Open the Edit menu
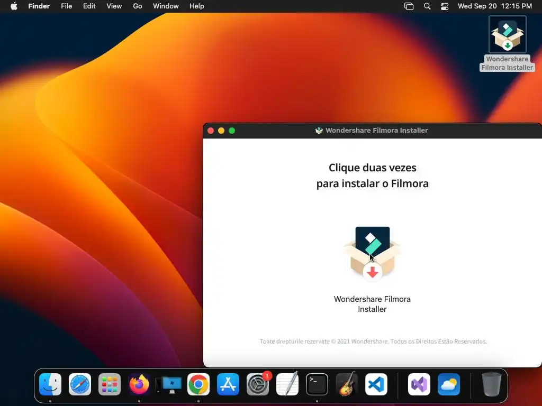This screenshot has width=542, height=406. [x=89, y=6]
